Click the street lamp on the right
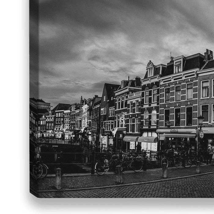 (200, 120)
